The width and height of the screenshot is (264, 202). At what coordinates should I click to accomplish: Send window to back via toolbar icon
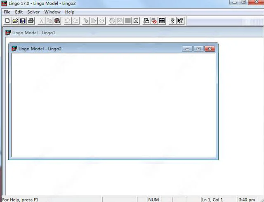click(146, 21)
